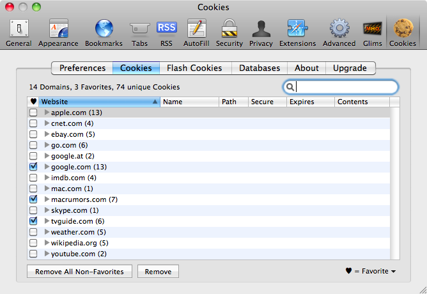Screen dimensions: 427x294
Task: Open the Glims preferences pane
Action: [372, 33]
